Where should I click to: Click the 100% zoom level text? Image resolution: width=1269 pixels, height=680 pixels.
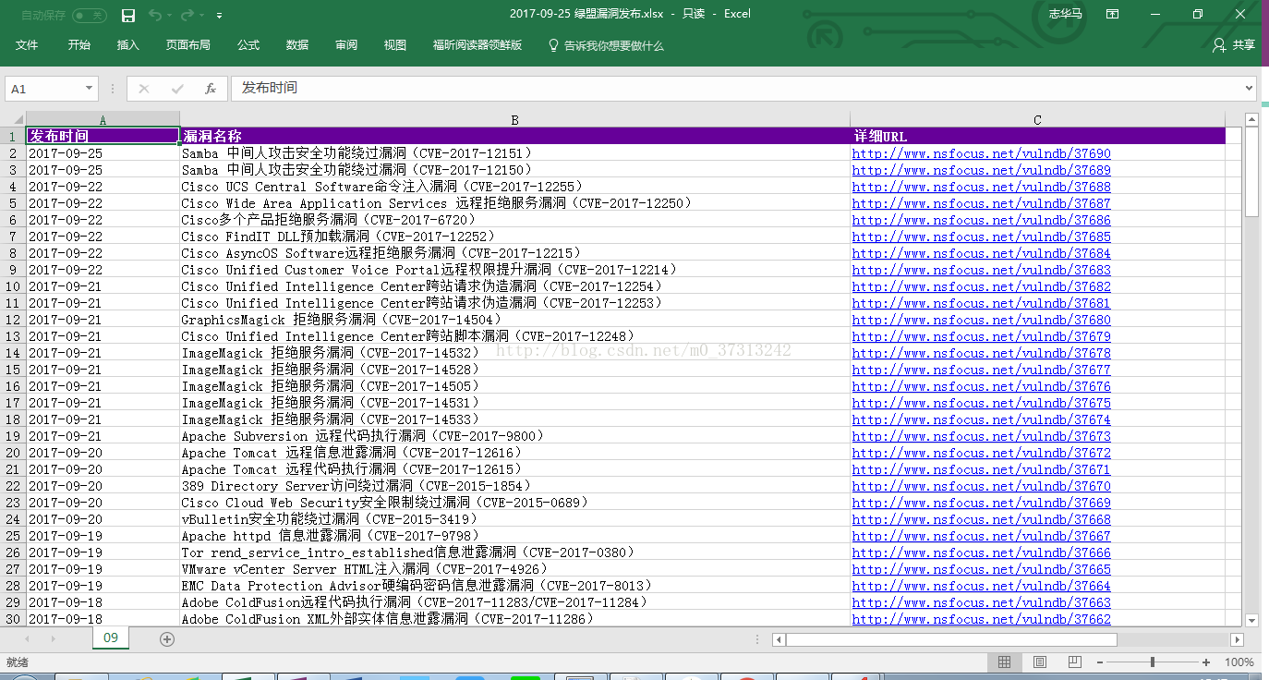[x=1239, y=662]
